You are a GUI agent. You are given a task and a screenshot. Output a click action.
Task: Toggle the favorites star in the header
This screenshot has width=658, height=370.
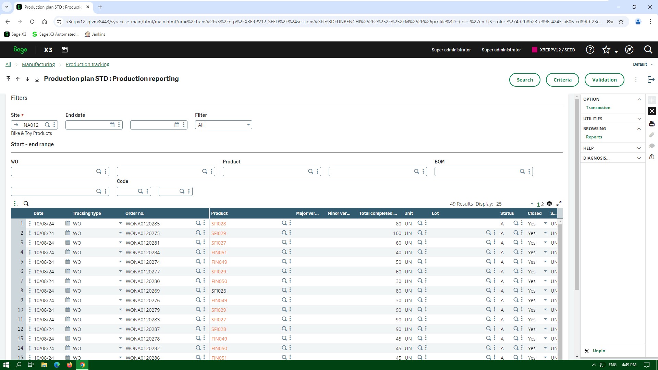point(607,50)
